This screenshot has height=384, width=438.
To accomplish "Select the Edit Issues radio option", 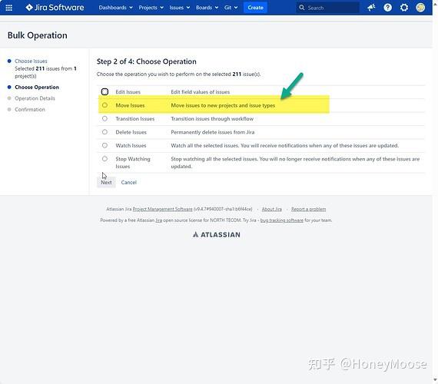I will (105, 91).
